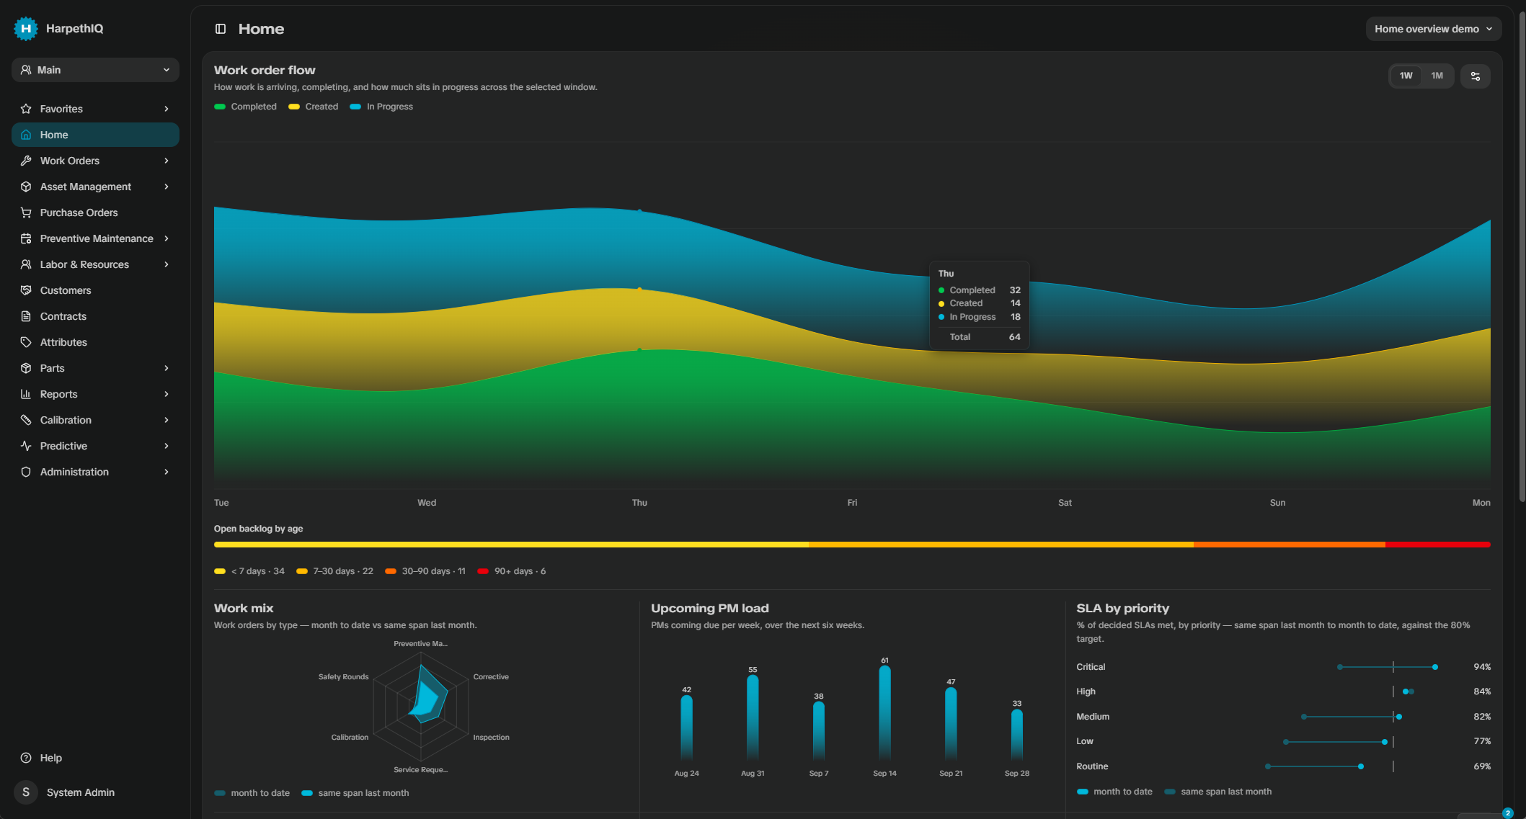Expand the Asset Management chevron
This screenshot has height=819, width=1526.
[x=167, y=187]
